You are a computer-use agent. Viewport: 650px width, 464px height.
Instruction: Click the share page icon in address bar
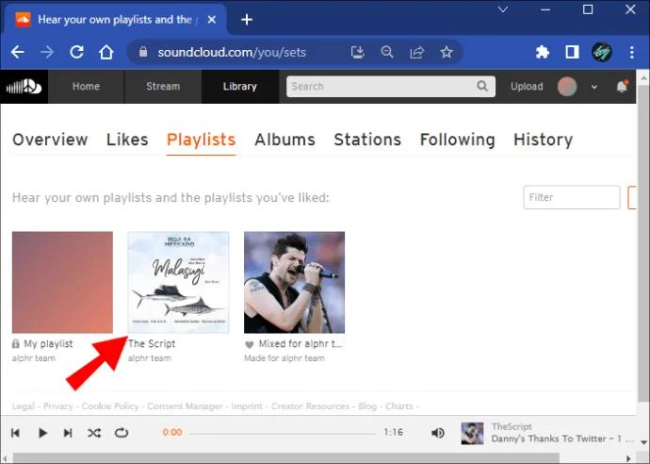[416, 52]
